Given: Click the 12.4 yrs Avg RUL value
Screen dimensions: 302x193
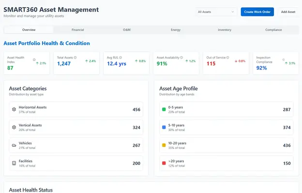Looking at the screenshot, I should pos(117,63).
